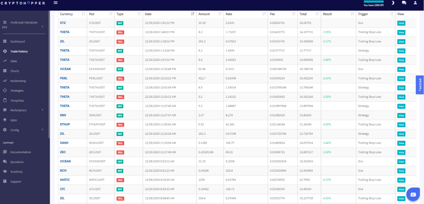
Task: Open the PERL currency link
Action: (64, 78)
